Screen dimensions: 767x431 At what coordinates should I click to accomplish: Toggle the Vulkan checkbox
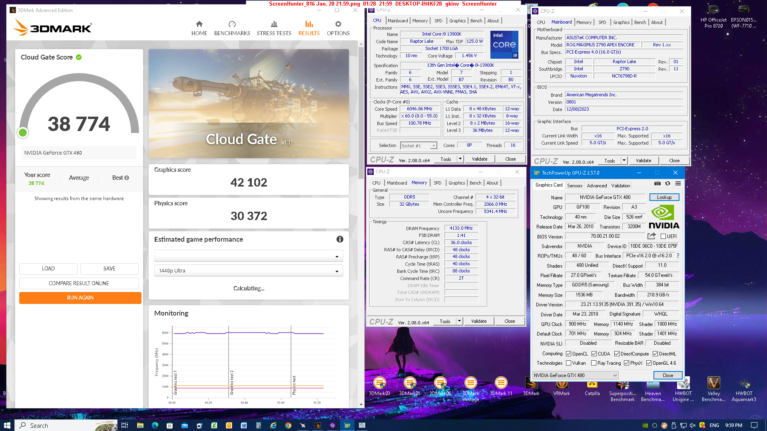568,363
